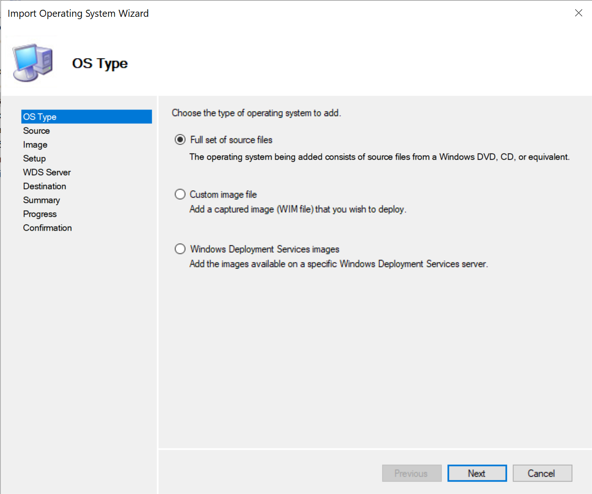Screen dimensions: 592x494
Task: Open the Summary step
Action: tap(41, 200)
